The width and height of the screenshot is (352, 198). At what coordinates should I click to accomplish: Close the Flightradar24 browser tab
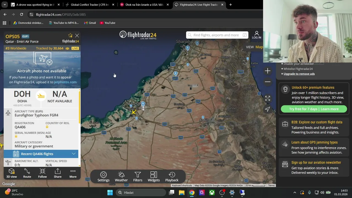222,5
